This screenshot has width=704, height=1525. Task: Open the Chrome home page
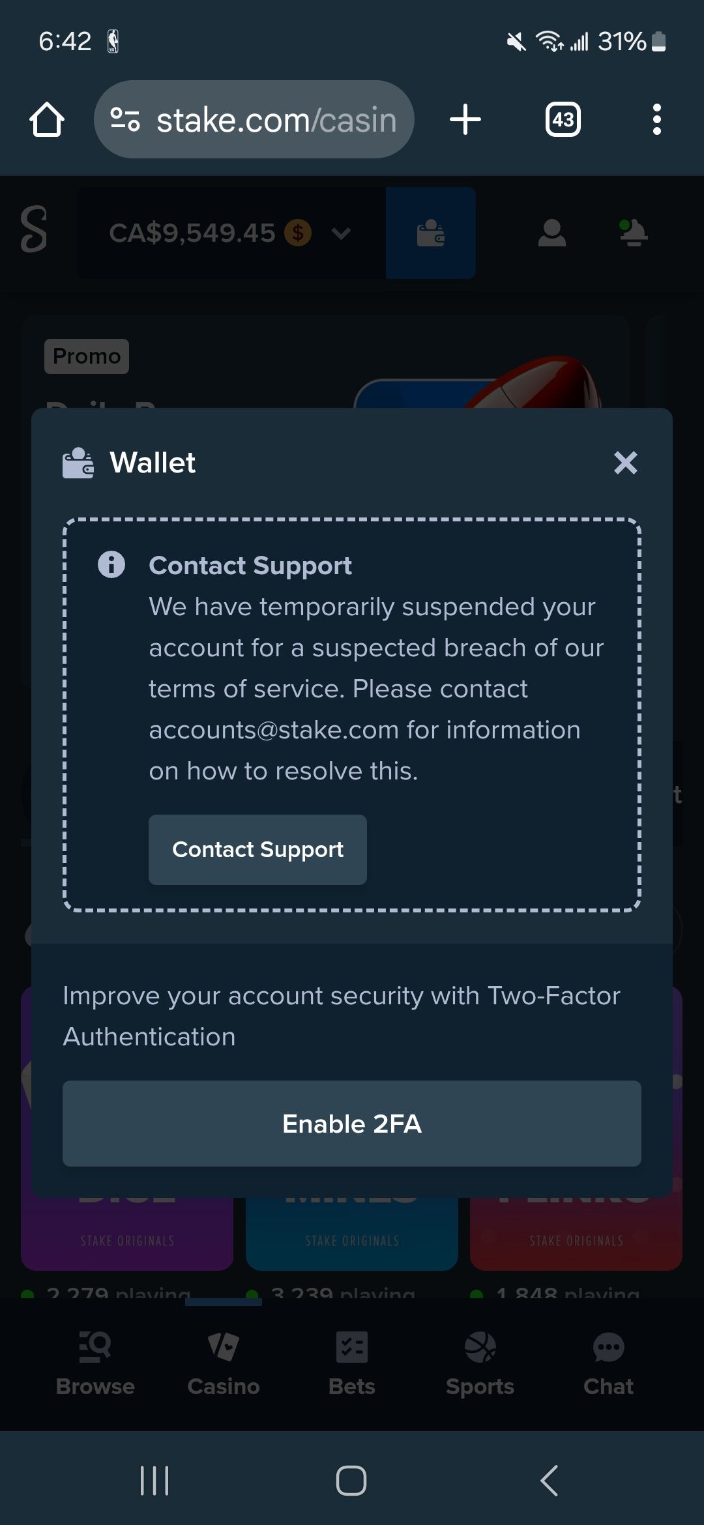47,120
